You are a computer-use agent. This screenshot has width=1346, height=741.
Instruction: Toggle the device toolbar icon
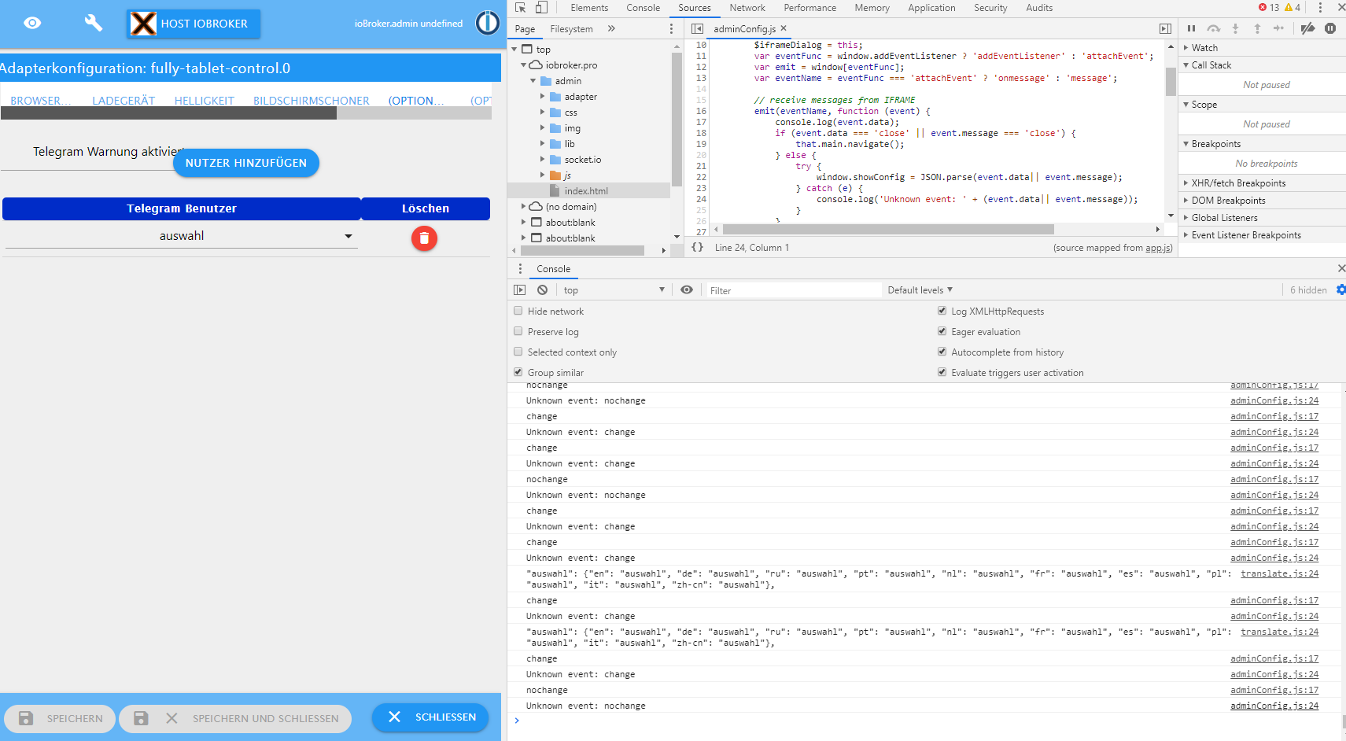point(541,8)
